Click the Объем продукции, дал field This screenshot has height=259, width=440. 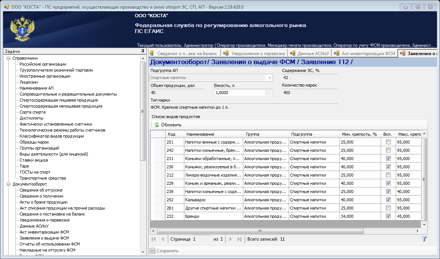(x=177, y=93)
